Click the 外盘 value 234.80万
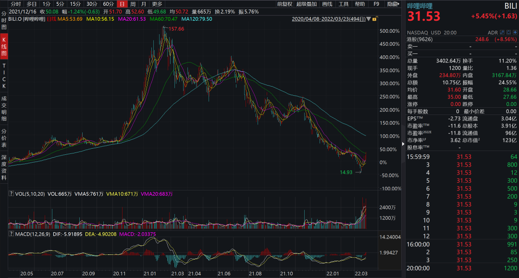 click(450, 75)
